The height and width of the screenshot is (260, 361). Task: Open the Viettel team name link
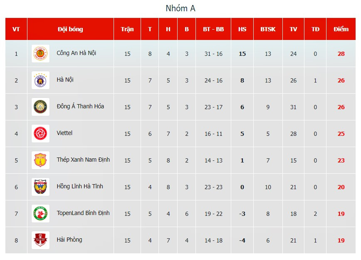tap(64, 133)
